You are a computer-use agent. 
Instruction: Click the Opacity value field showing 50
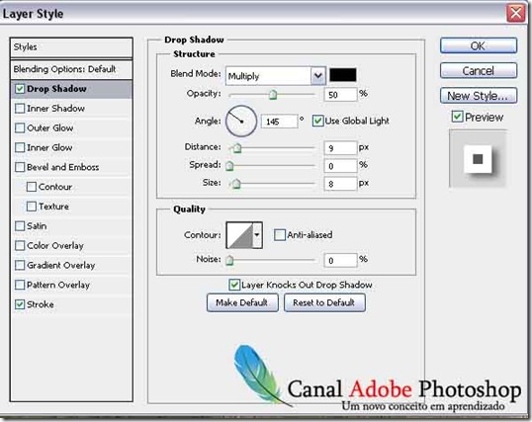(340, 95)
